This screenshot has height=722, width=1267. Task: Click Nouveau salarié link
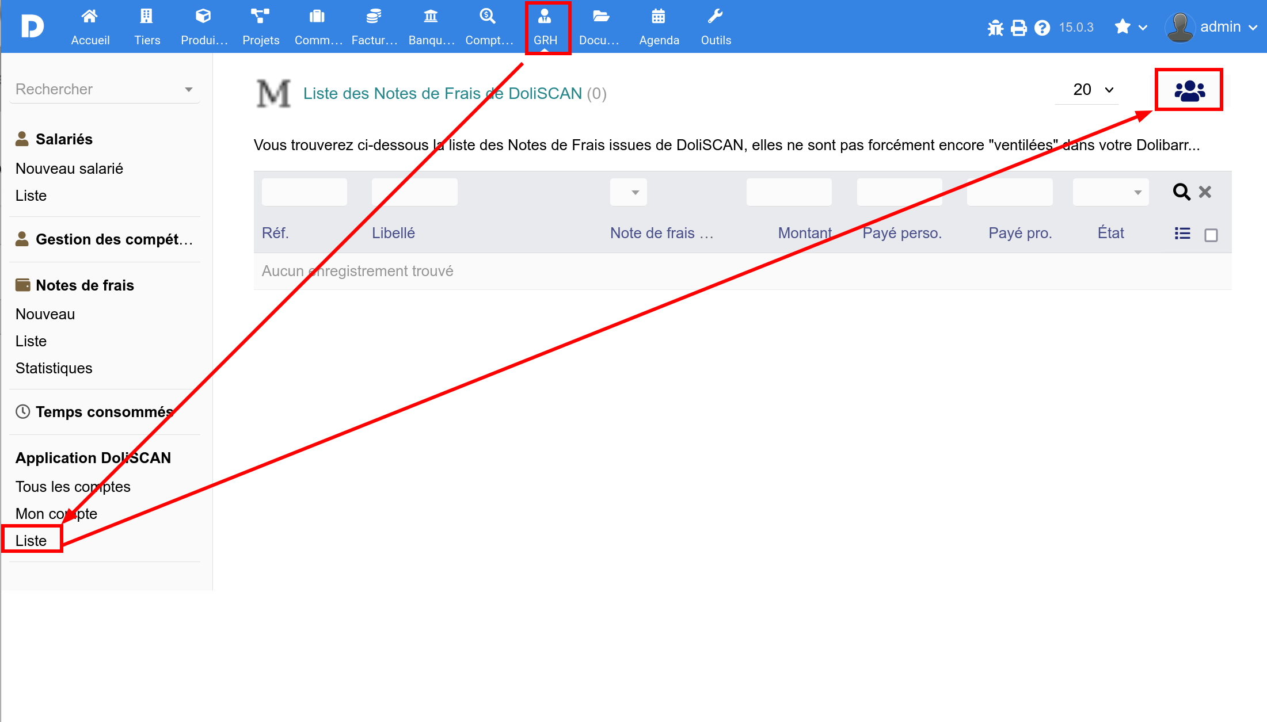coord(69,169)
